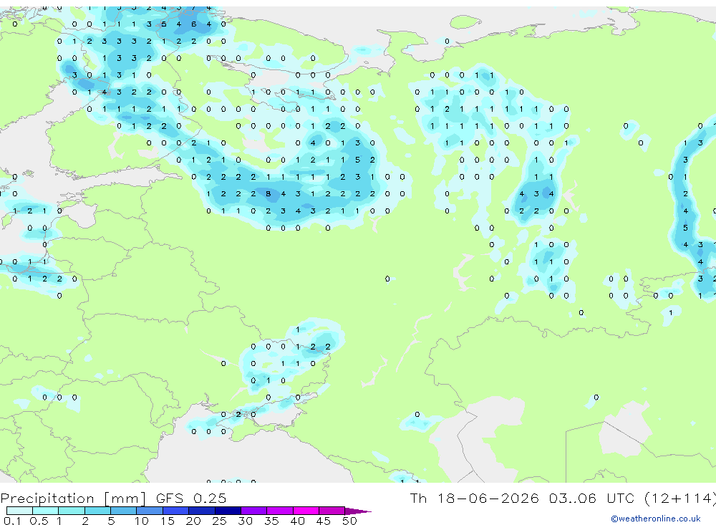The height and width of the screenshot is (525, 716).
Task: Click the legend label '25'
Action: pyautogui.click(x=219, y=521)
